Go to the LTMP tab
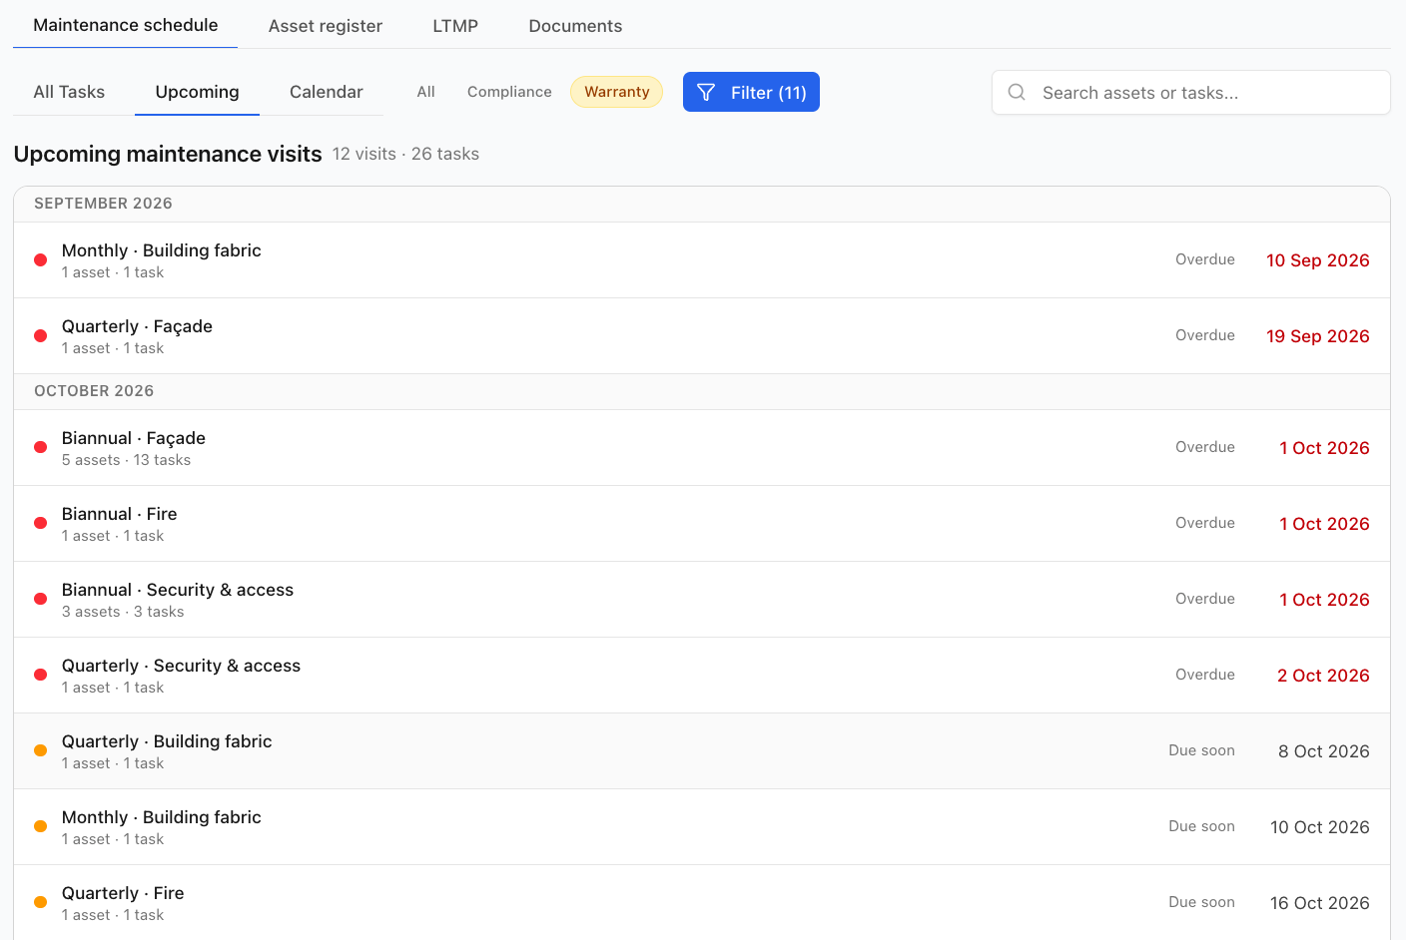 [x=455, y=26]
